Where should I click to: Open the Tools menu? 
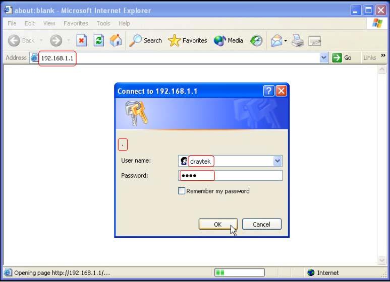point(103,23)
